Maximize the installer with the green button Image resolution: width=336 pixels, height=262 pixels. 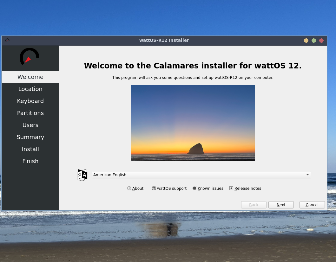click(x=314, y=41)
